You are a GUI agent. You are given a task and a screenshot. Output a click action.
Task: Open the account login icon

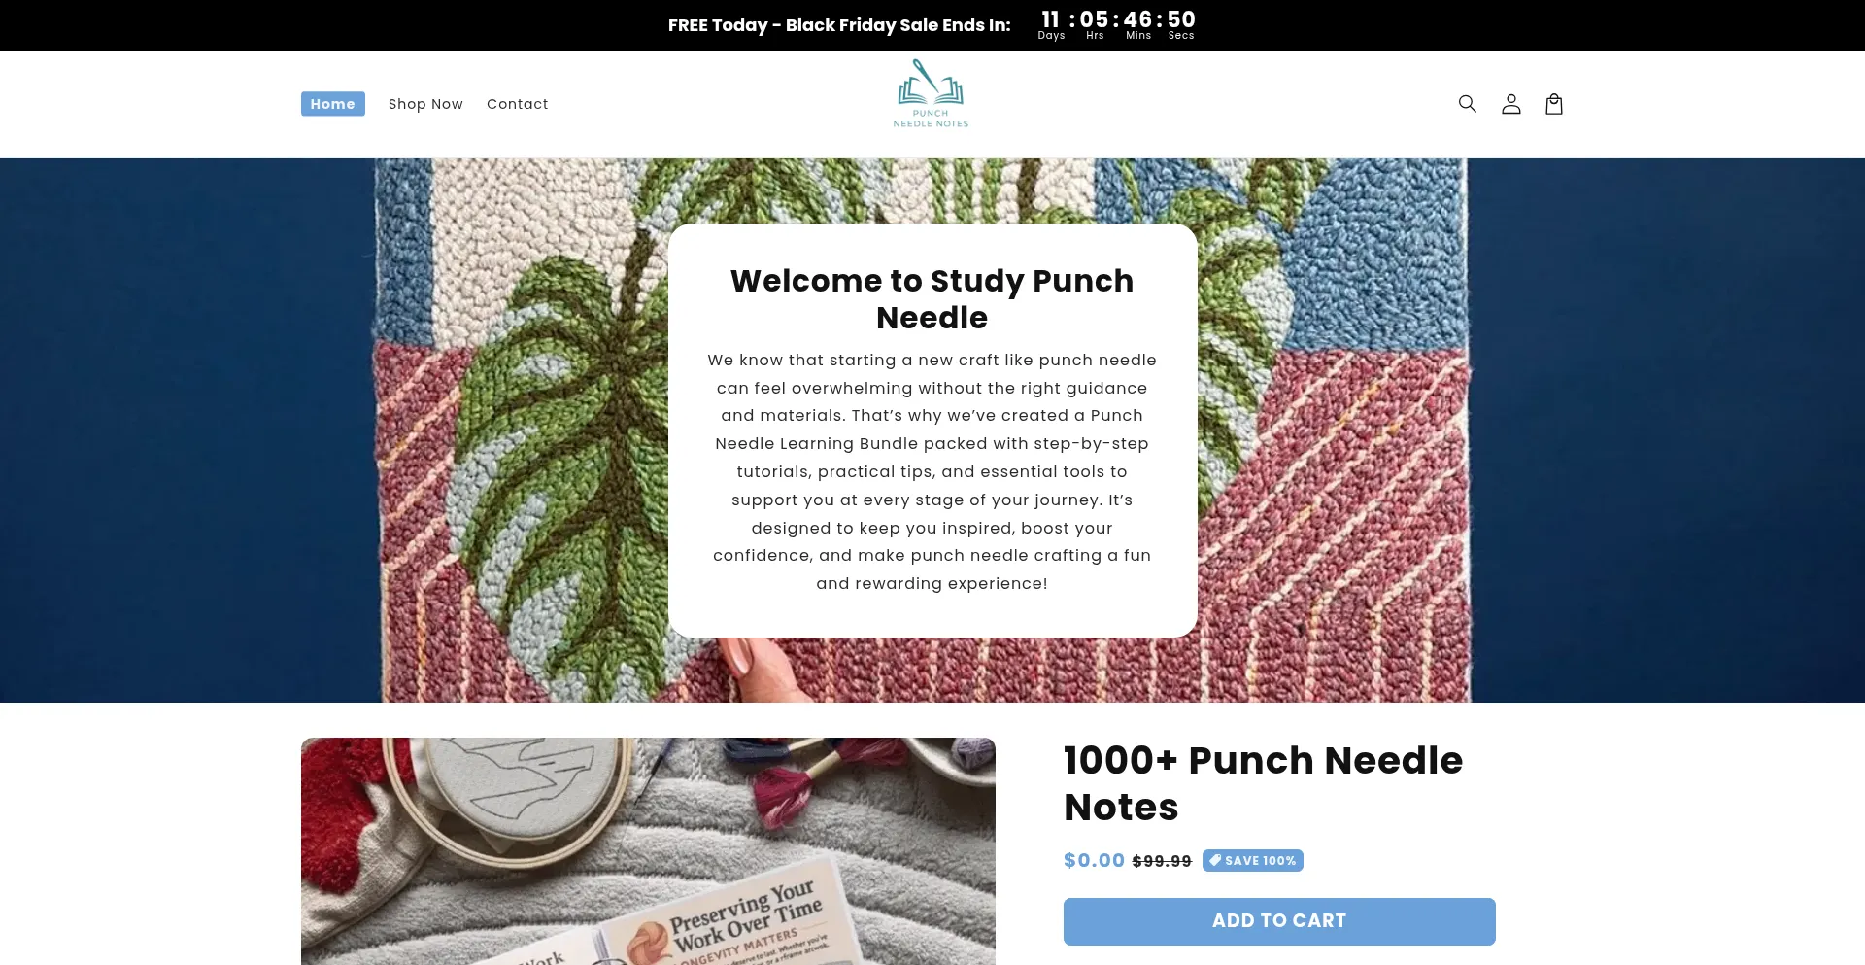[1510, 104]
